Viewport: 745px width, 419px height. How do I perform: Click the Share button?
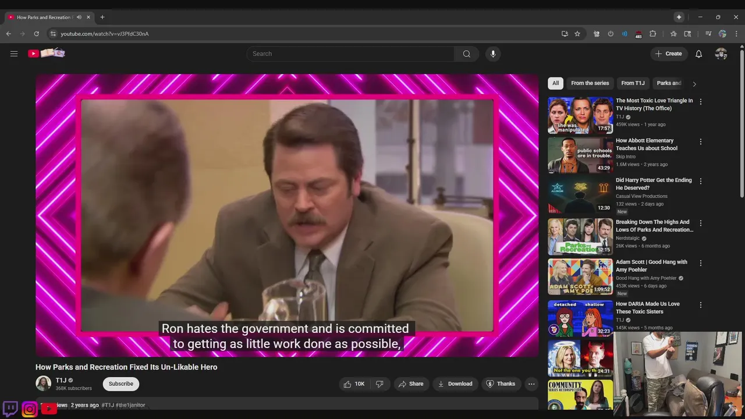click(x=411, y=384)
